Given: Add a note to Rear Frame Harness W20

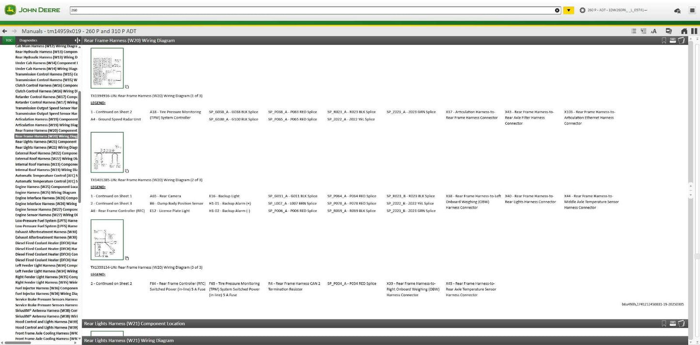Looking at the screenshot, I should pos(682,41).
